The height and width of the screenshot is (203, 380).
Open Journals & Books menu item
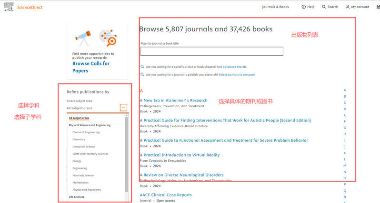275,7
